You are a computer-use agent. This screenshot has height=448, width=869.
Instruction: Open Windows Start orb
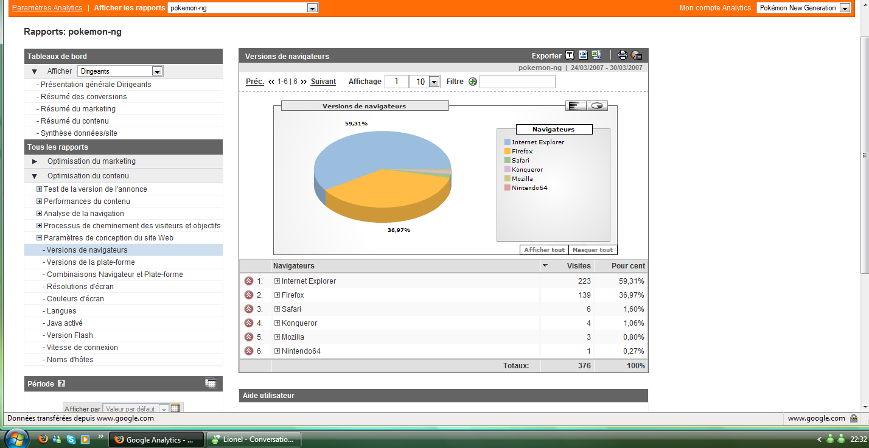pos(16,438)
